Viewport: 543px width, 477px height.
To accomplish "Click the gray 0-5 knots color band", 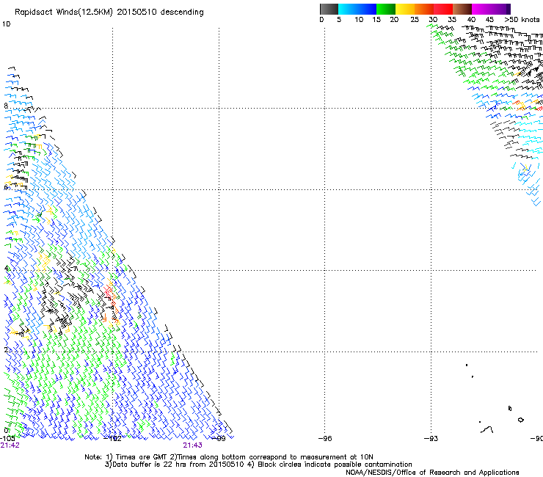I will (329, 9).
